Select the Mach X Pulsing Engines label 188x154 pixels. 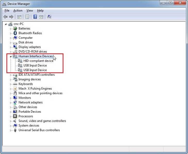(x=35, y=89)
